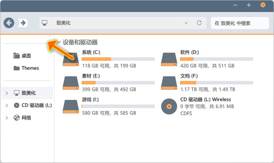The width and height of the screenshot is (274, 163).
Task: Open the CD 驱动器 (L:) Wireless disc
Action: point(169,106)
